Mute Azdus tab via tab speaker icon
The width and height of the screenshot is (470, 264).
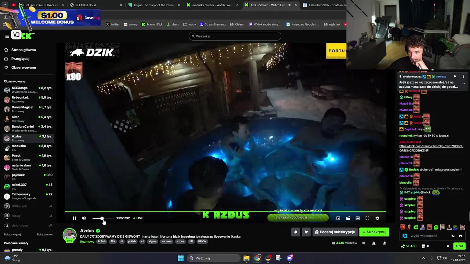point(289,5)
